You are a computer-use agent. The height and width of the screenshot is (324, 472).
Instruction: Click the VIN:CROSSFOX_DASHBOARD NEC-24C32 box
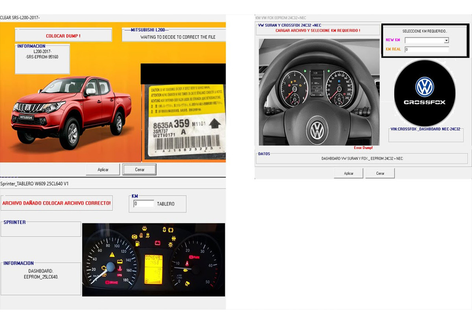point(426,135)
